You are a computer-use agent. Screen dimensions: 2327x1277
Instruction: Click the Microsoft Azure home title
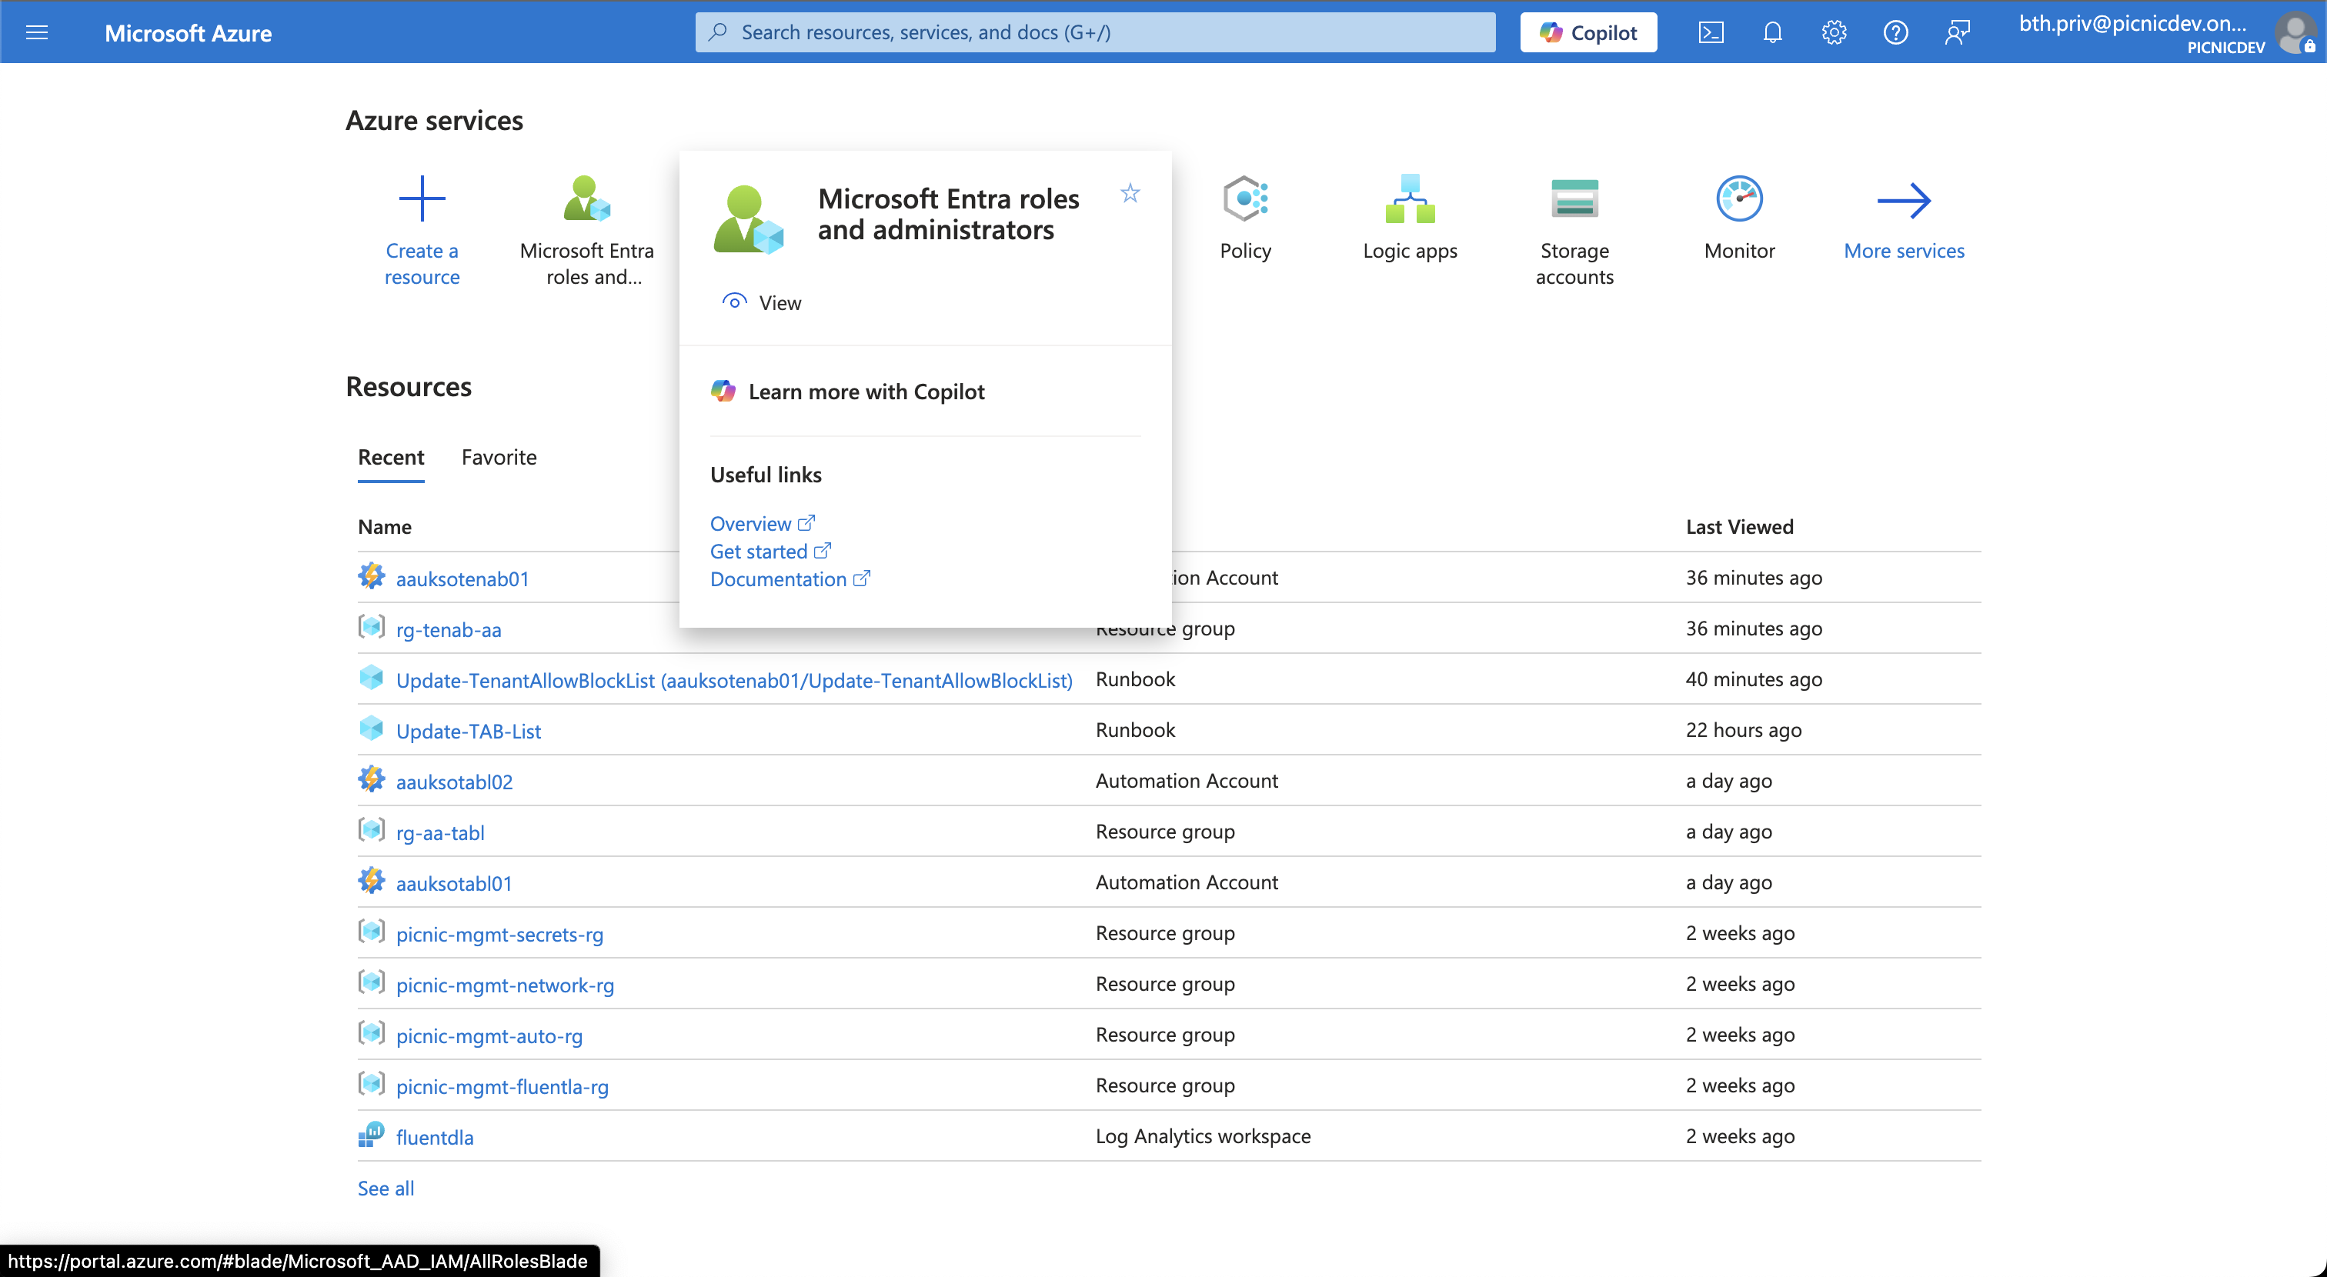tap(188, 33)
